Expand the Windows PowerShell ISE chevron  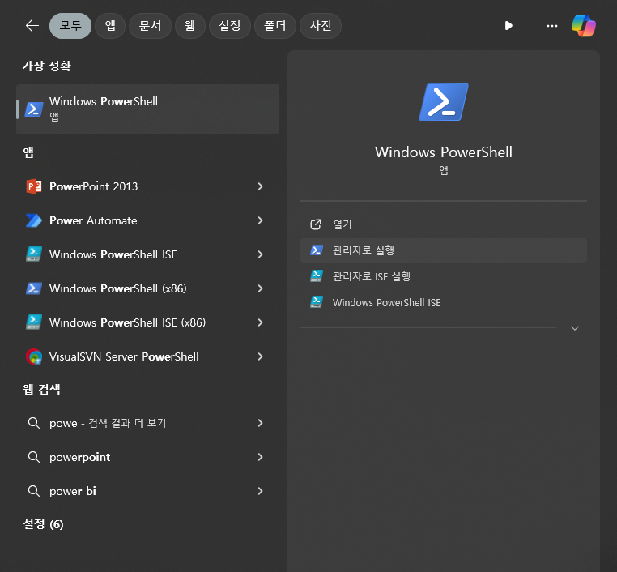tap(260, 254)
